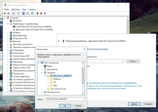Click the Далее button in the wizard
This screenshot has width=158, height=112.
tap(134, 104)
